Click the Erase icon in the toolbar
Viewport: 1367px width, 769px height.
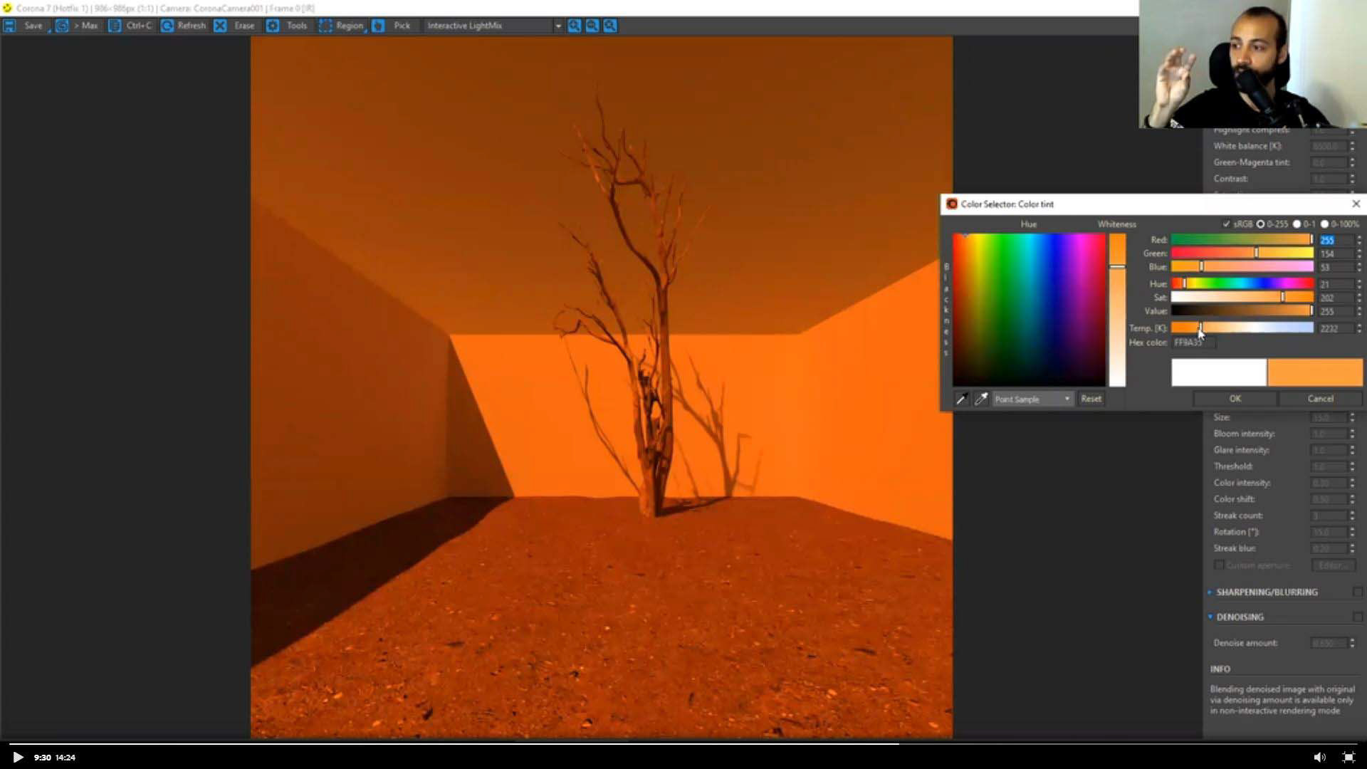pyautogui.click(x=221, y=26)
